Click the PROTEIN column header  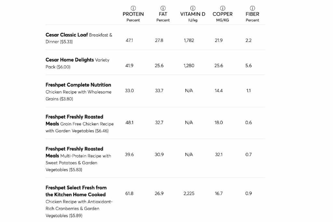(133, 14)
